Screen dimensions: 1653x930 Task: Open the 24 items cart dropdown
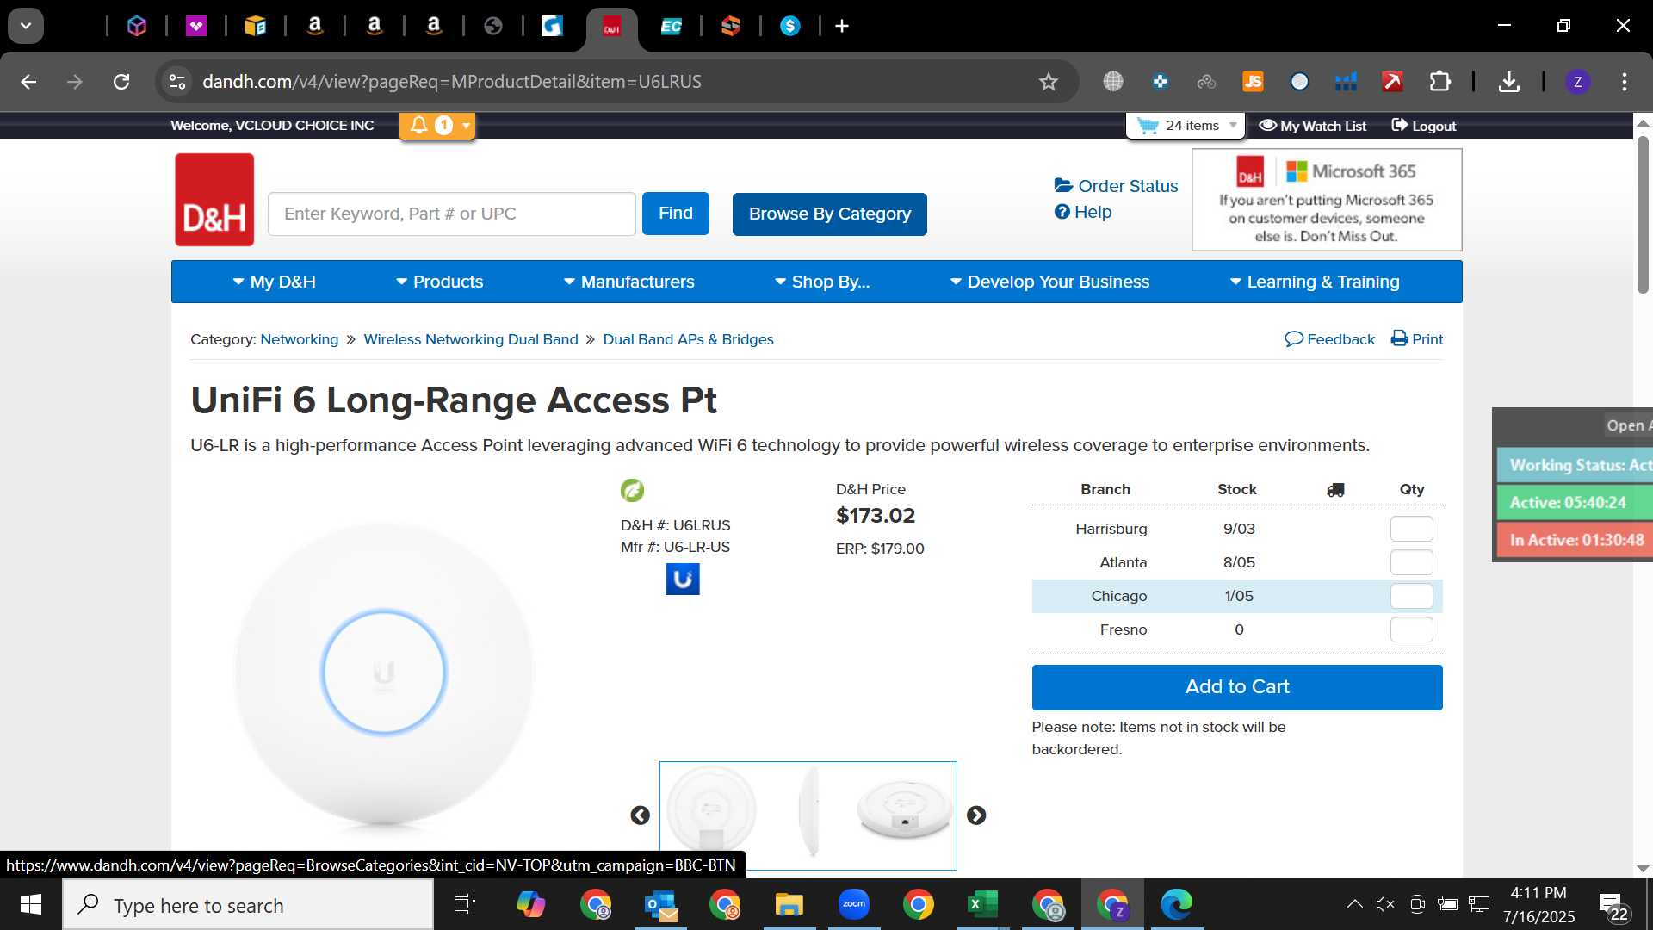coord(1187,126)
